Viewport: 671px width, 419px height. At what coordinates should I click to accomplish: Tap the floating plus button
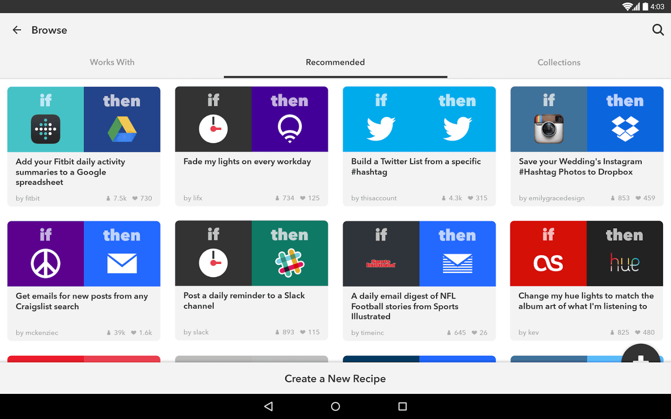pyautogui.click(x=641, y=354)
